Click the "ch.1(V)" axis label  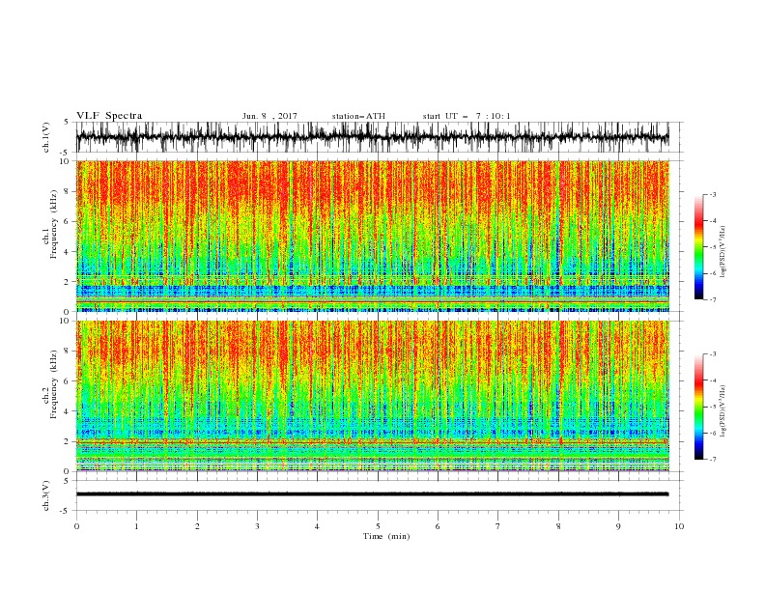pyautogui.click(x=45, y=137)
